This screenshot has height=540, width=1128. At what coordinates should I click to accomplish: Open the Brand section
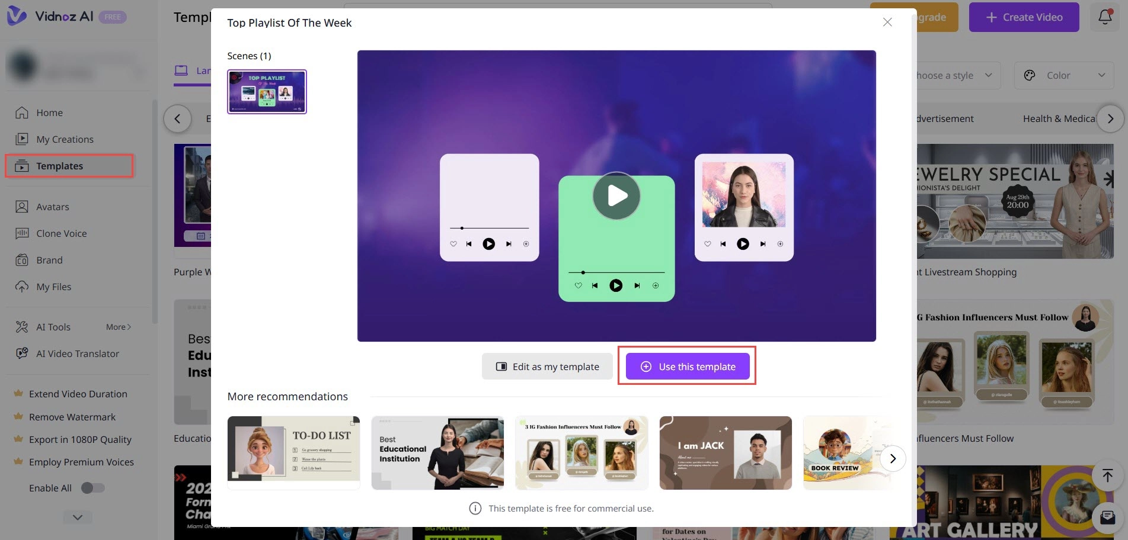(49, 260)
